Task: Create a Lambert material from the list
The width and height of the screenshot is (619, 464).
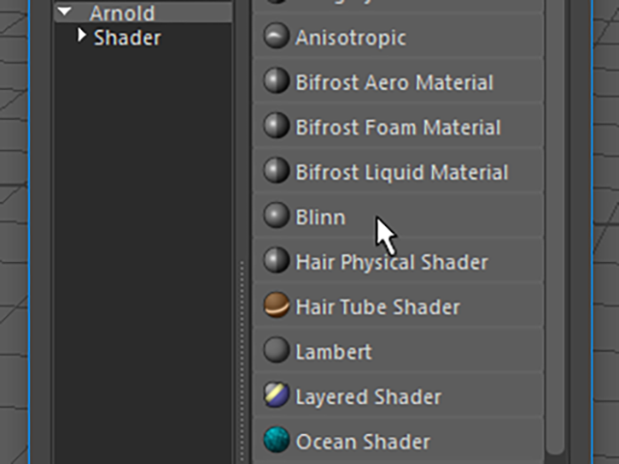Action: 398,350
